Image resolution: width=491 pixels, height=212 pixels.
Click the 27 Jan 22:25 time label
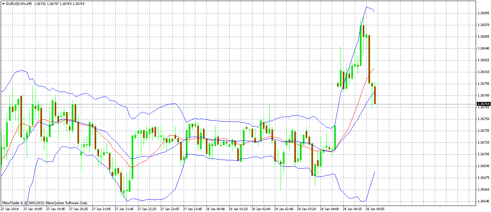tap(147, 209)
